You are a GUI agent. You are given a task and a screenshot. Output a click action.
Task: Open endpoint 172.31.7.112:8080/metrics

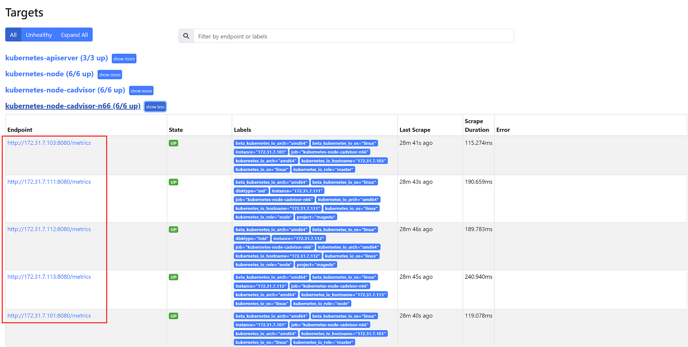click(x=49, y=229)
